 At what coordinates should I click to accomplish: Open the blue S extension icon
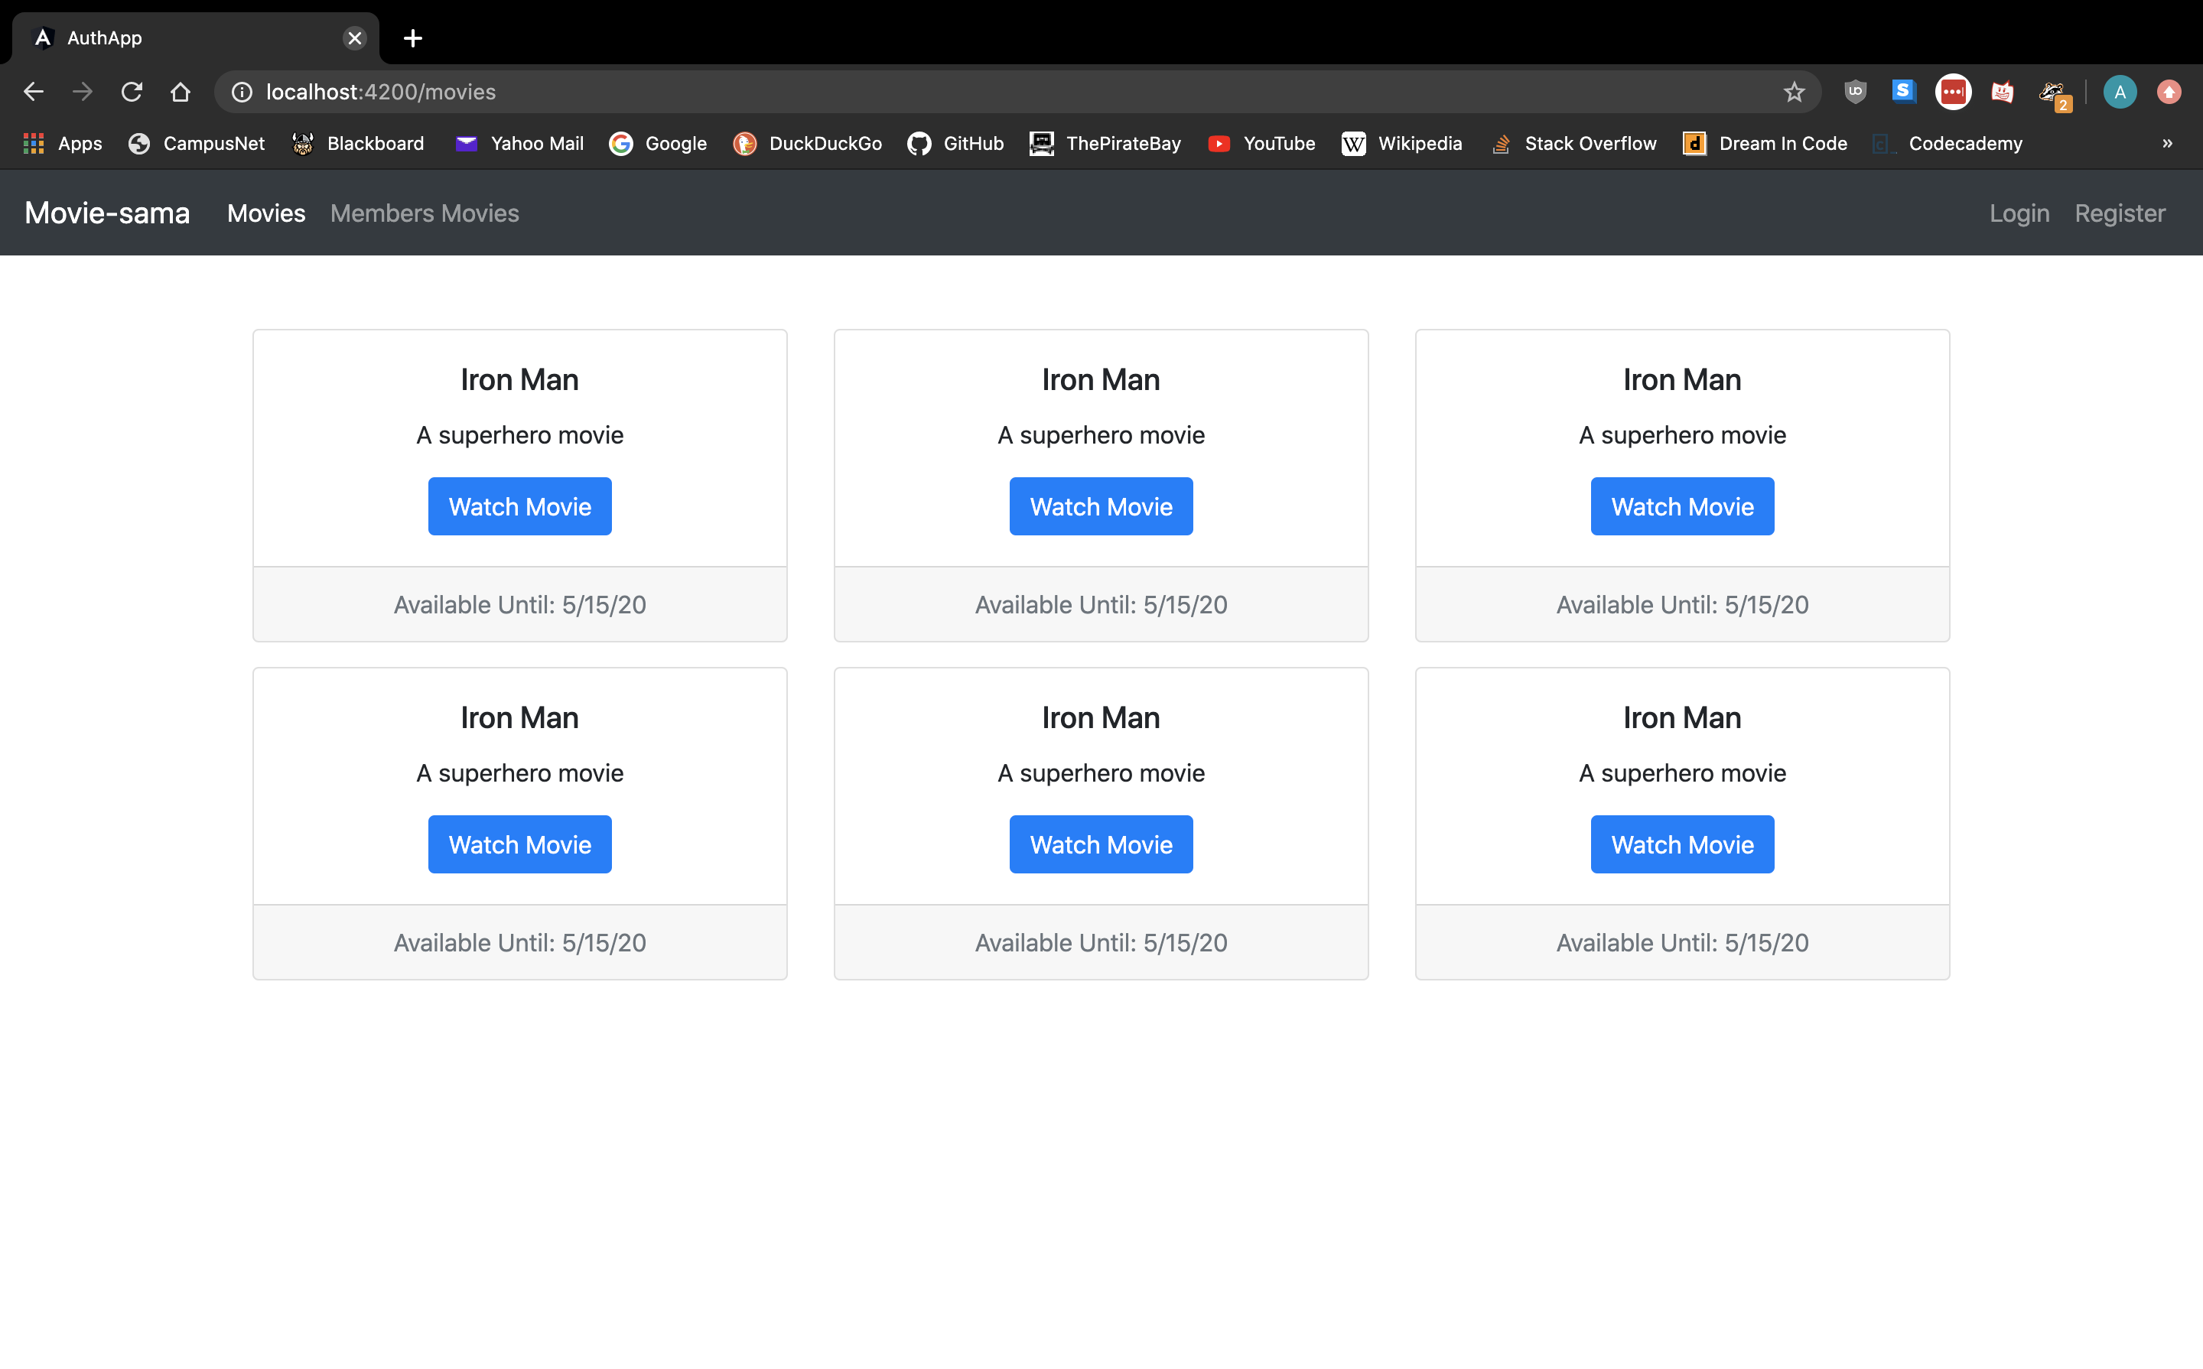[1903, 92]
